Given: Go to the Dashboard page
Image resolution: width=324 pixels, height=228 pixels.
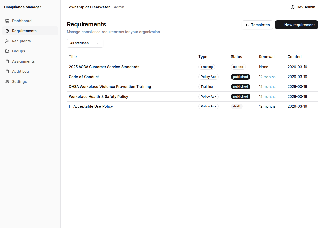Looking at the screenshot, I should (x=30, y=21).
